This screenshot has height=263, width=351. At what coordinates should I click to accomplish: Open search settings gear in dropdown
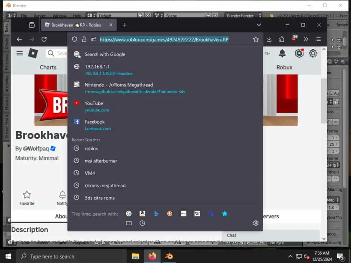[256, 223]
